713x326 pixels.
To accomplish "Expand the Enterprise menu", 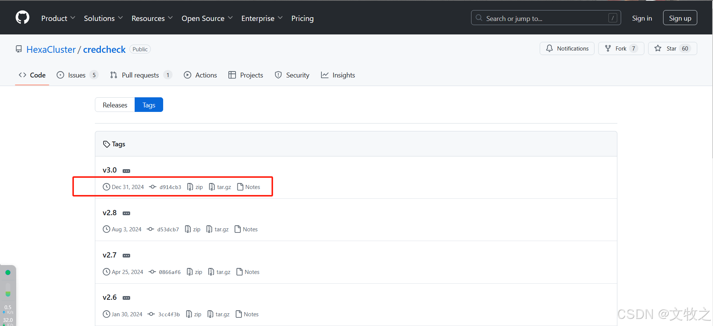I will [262, 18].
